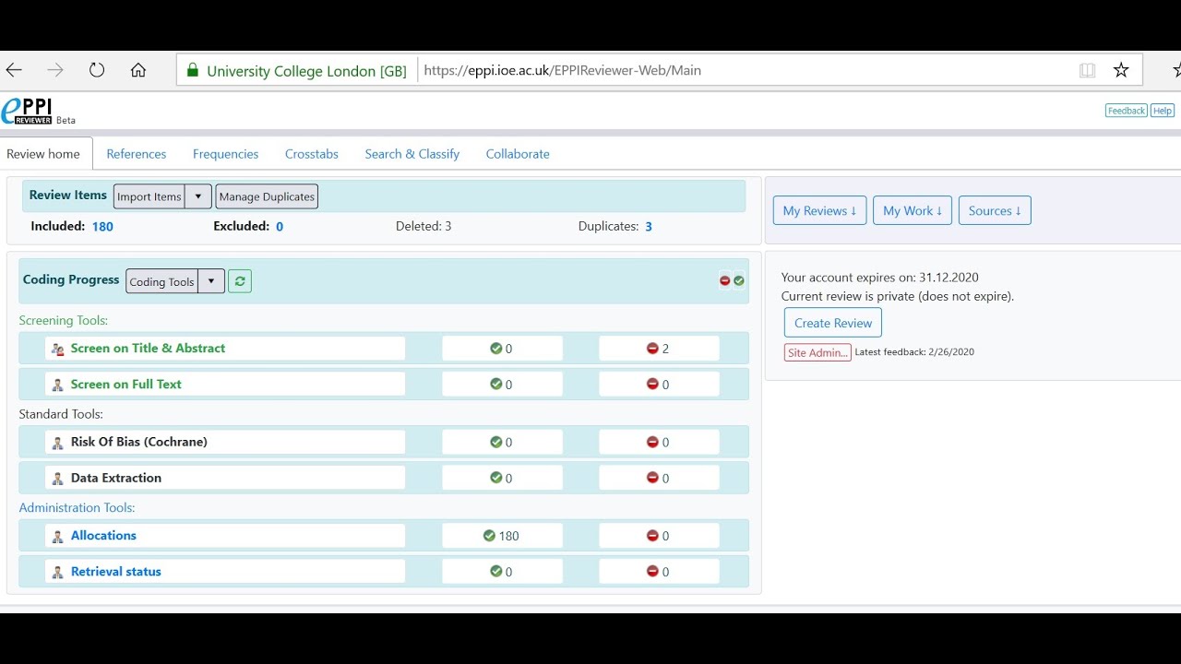The height and width of the screenshot is (664, 1181).
Task: Click person icon beside Retrieval status
Action: [x=58, y=573]
